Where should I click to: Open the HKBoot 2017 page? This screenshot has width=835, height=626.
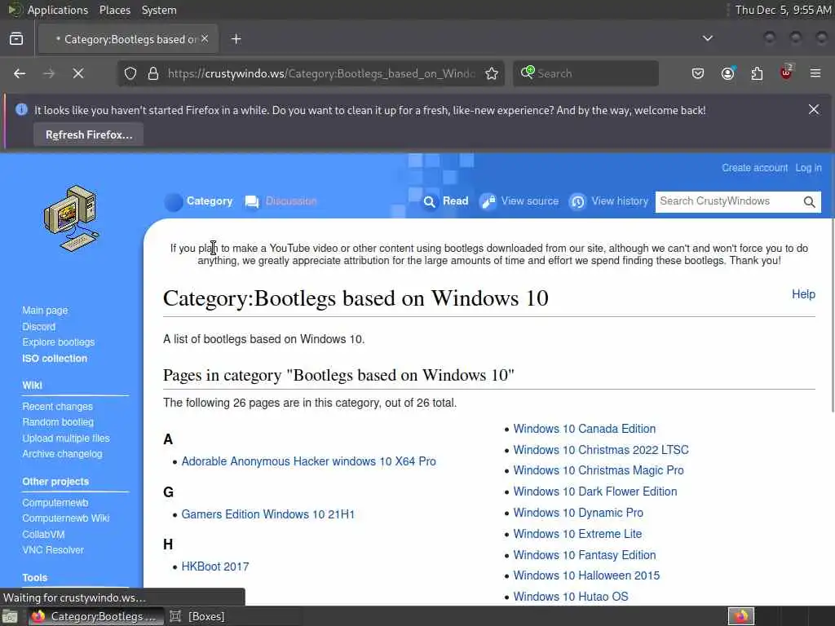coord(215,566)
